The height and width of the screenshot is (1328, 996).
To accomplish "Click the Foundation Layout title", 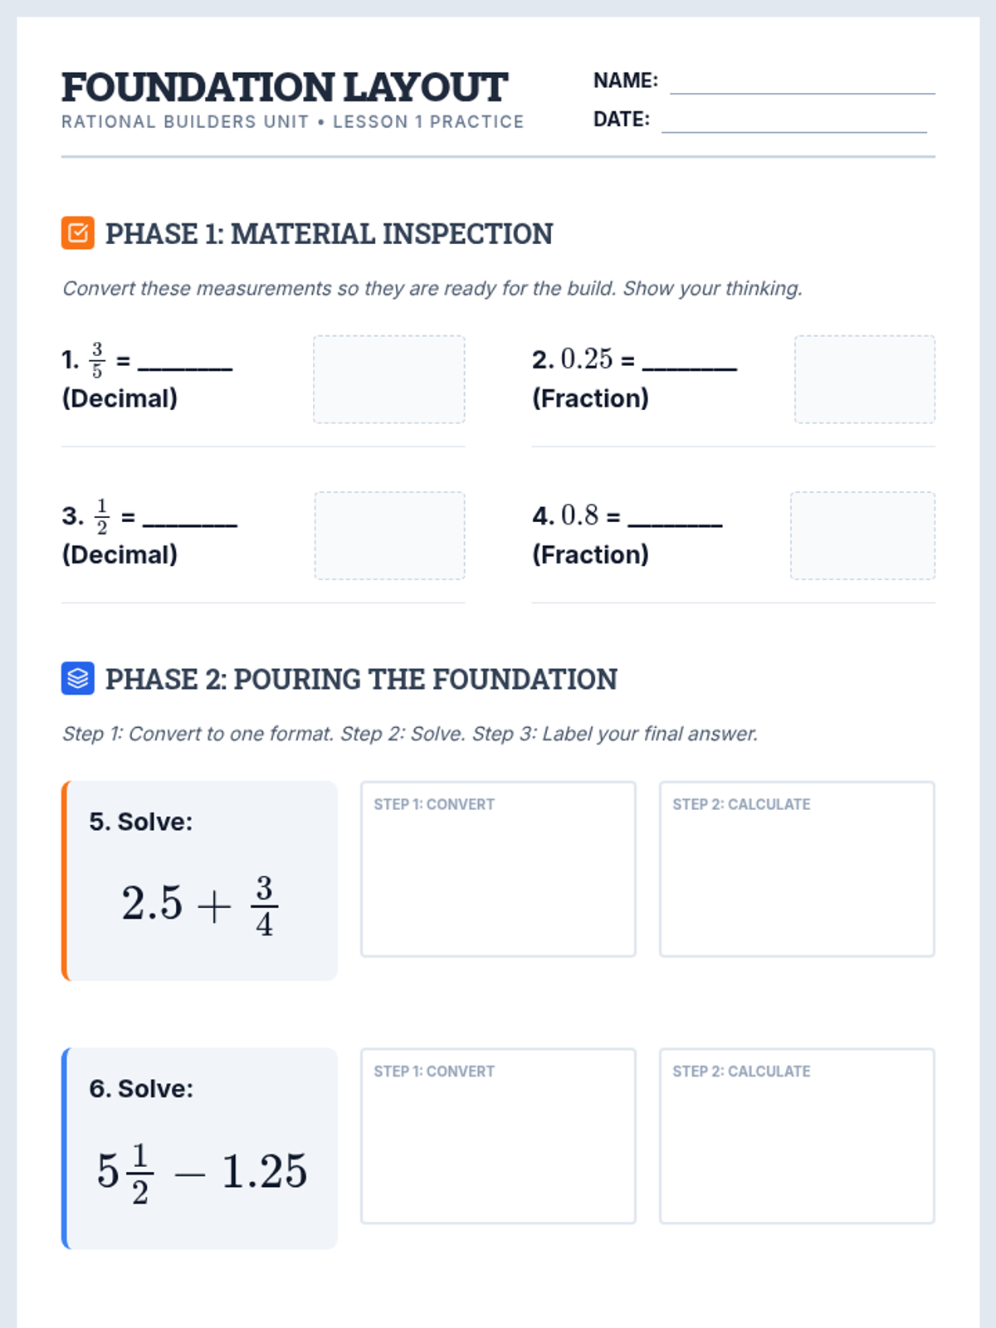I will coord(285,88).
